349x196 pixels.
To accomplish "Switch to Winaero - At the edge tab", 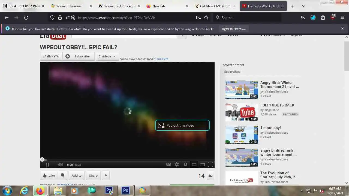I will (x=119, y=6).
